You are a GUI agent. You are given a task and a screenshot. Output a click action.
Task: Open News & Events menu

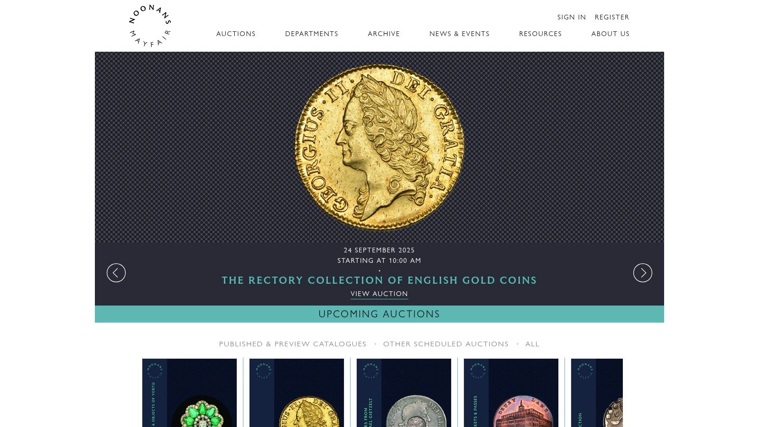click(x=459, y=34)
